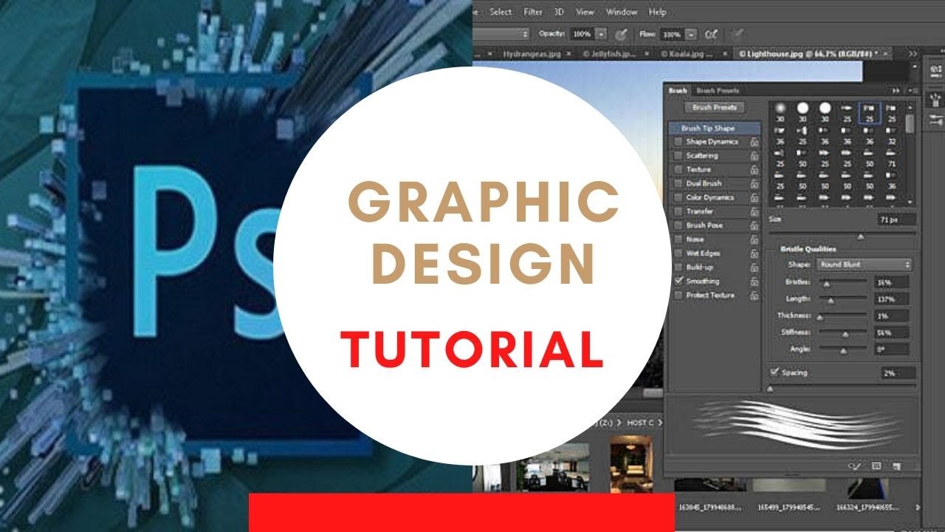
Task: Open Filter menu
Action: tap(533, 12)
